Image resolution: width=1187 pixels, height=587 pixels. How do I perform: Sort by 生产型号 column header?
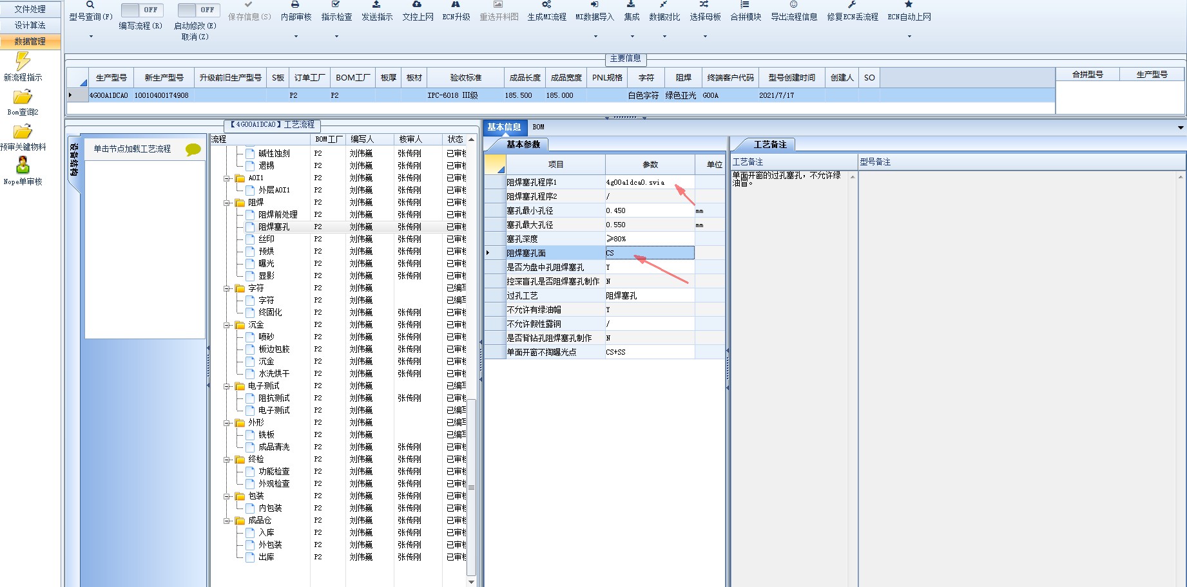tap(111, 78)
